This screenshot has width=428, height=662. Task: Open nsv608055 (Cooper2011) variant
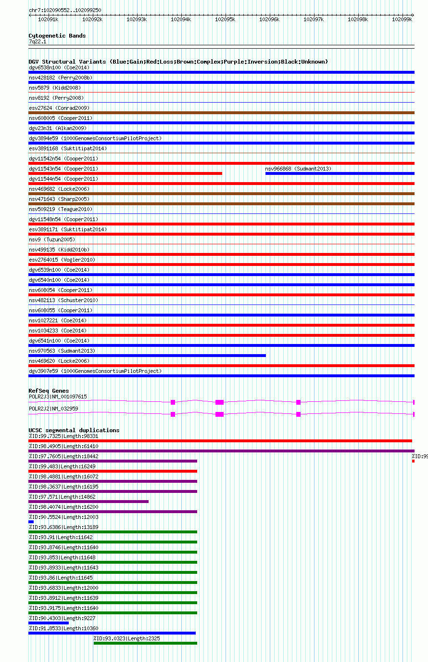(61, 310)
